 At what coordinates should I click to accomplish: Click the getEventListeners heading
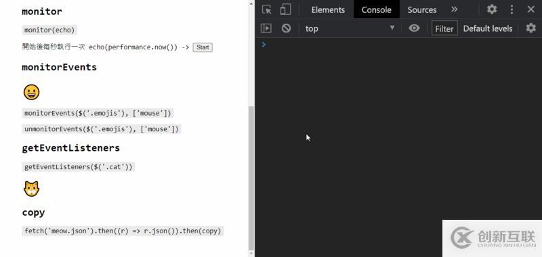pos(71,148)
